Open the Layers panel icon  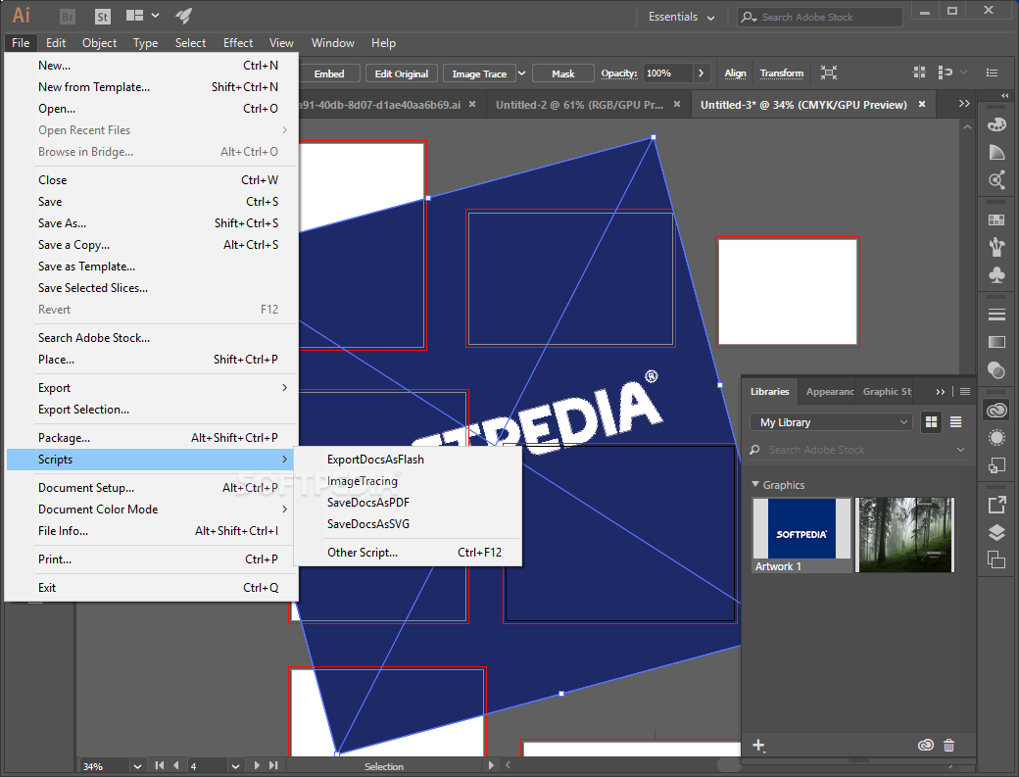coord(996,533)
